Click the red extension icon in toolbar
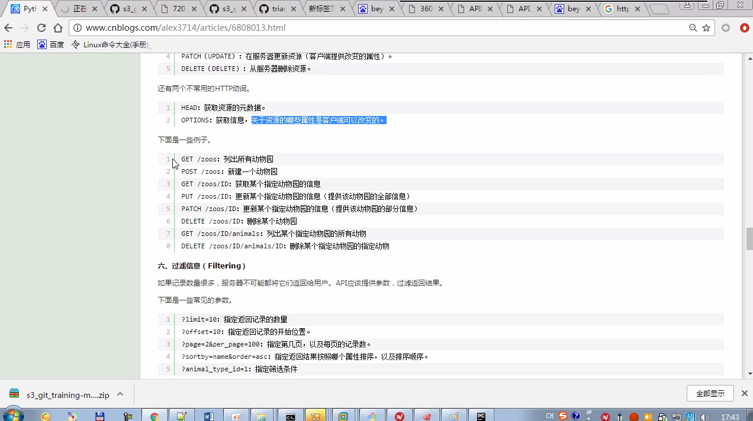The height and width of the screenshot is (421, 753). [x=744, y=28]
